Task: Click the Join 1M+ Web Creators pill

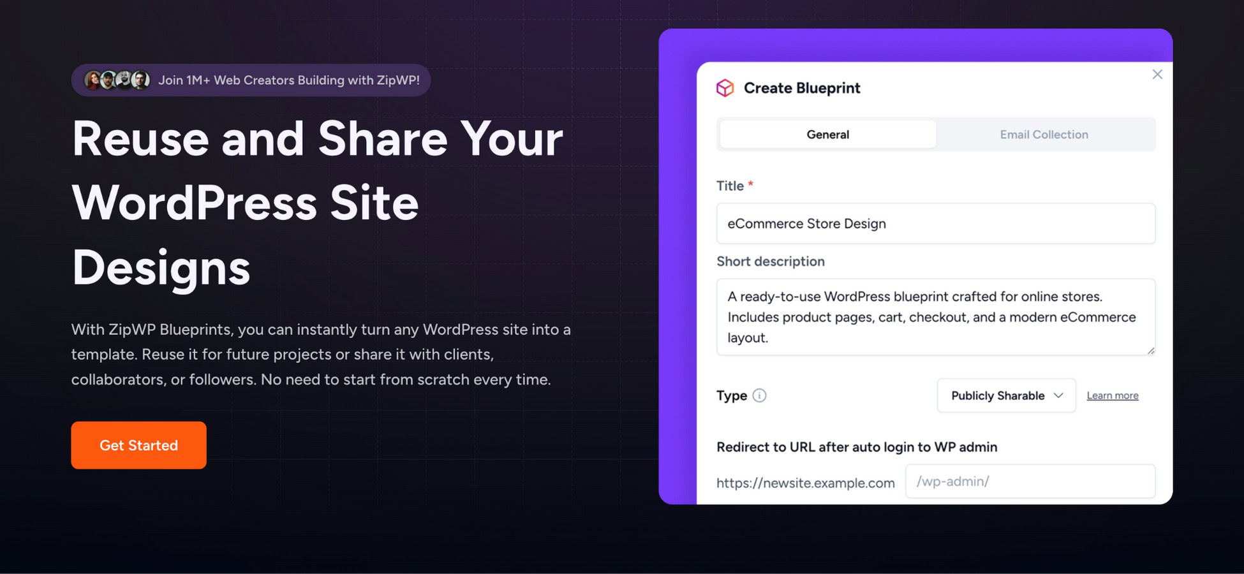Action: [x=250, y=80]
